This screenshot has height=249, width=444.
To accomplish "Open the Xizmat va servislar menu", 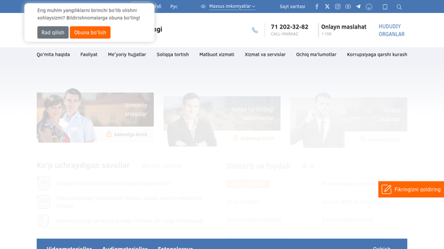I will tap(265, 54).
